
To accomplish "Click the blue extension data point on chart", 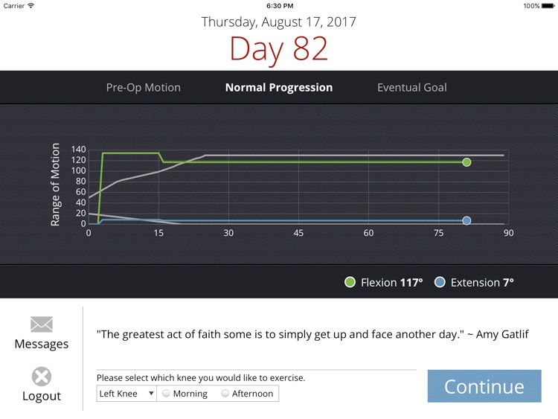I will tap(466, 220).
